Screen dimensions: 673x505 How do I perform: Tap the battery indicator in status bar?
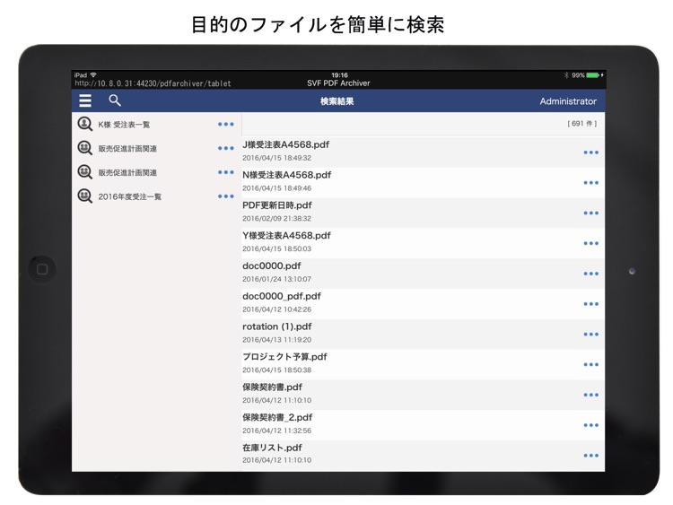593,75
